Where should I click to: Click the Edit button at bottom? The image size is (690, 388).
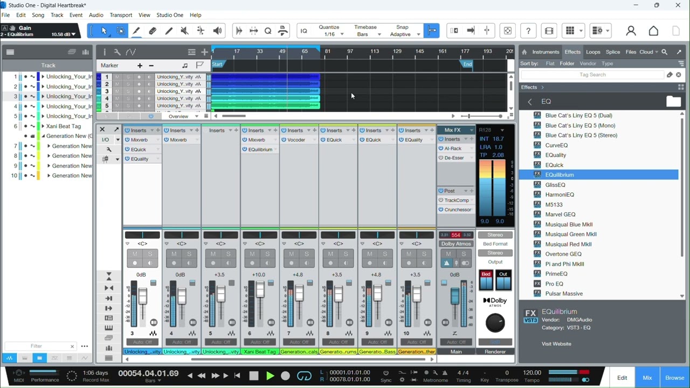(x=622, y=378)
